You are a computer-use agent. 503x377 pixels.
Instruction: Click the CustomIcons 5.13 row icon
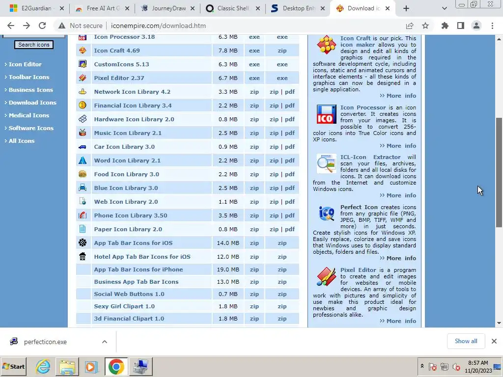[83, 64]
